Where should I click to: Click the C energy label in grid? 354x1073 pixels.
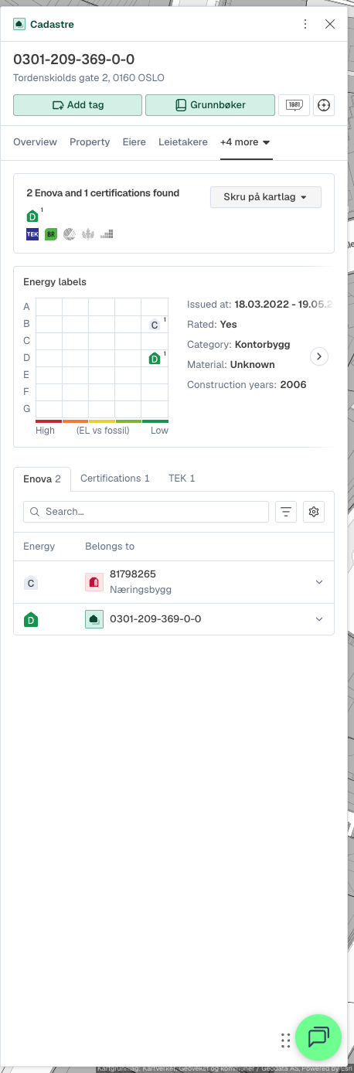(155, 325)
